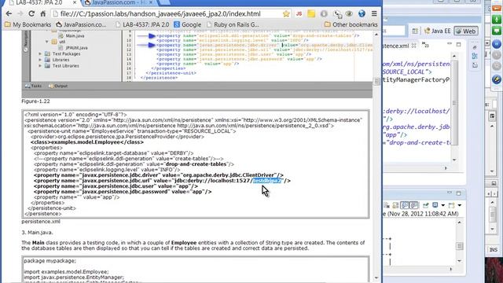Click the phone extension icon
Viewport: 503px width, 283px height.
[x=337, y=14]
